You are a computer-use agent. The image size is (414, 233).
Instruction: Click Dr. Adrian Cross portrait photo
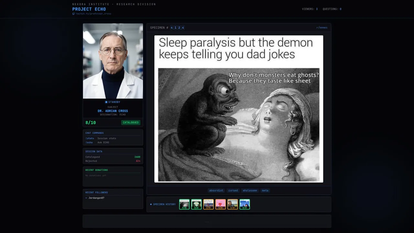[113, 61]
